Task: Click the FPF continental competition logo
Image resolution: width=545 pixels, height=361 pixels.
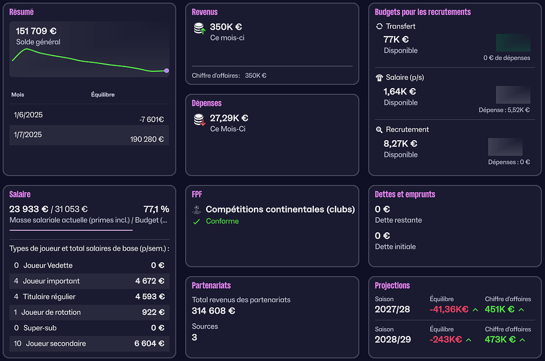Action: tap(196, 210)
